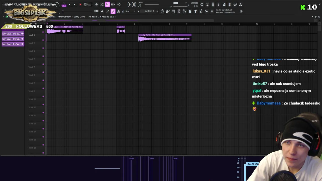Click the right arrow step edit icon
This screenshot has width=322, height=181.
point(102,11)
